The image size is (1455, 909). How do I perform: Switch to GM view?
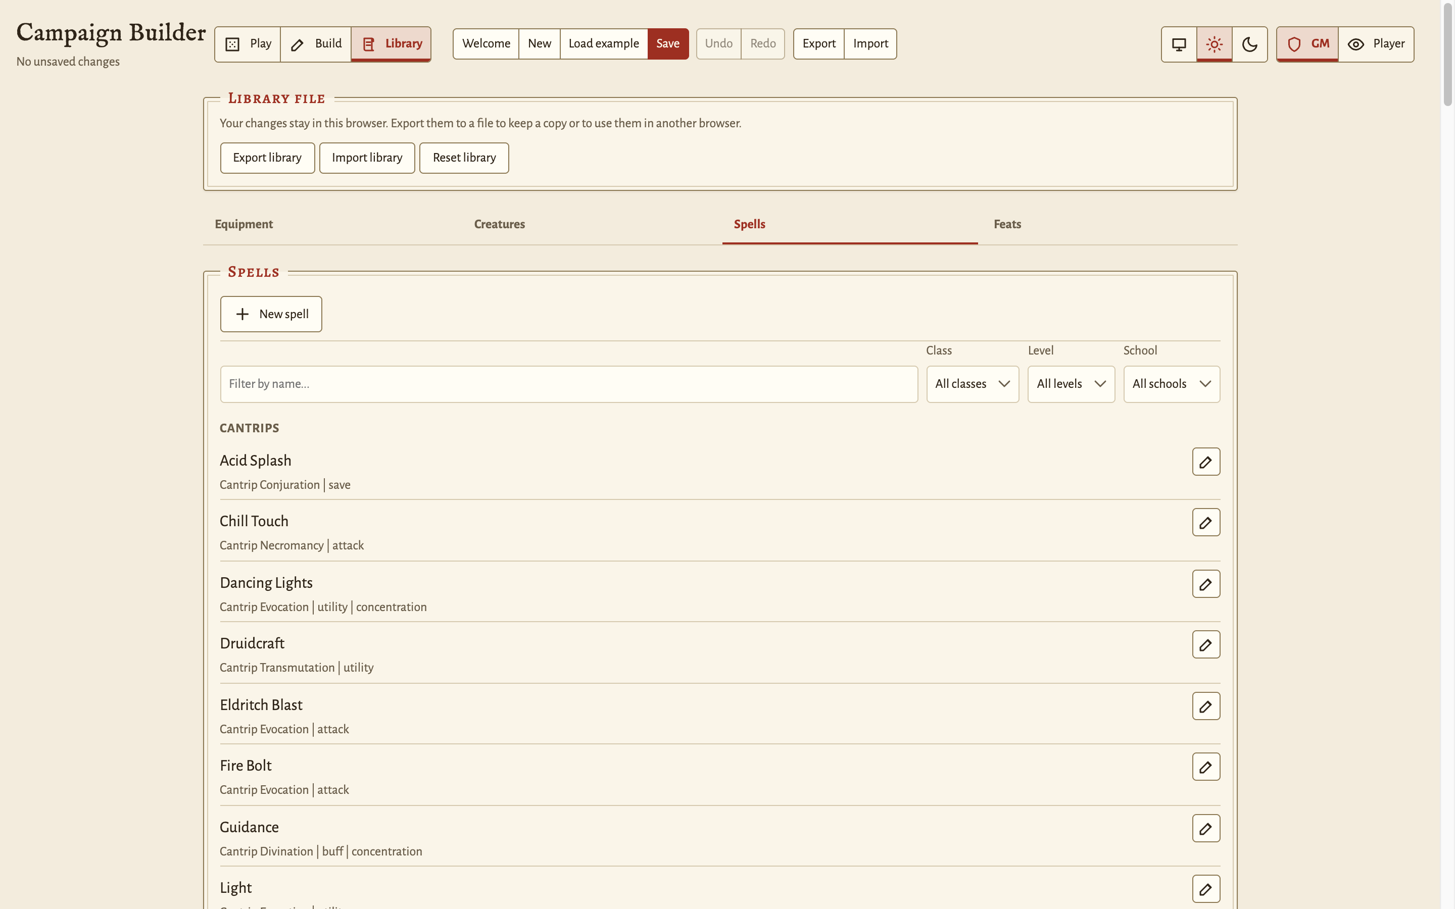pos(1307,44)
